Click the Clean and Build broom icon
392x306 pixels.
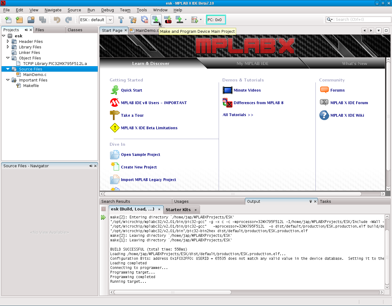(x=133, y=20)
